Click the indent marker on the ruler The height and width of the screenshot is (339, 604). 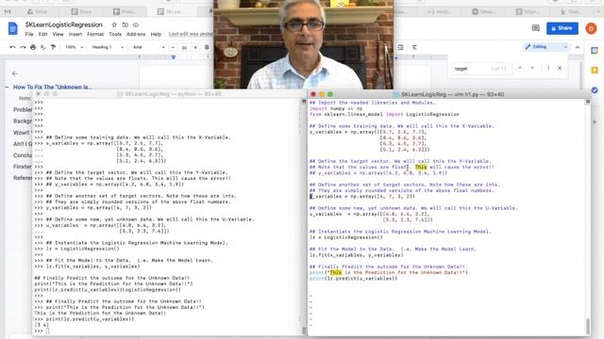[x=174, y=57]
